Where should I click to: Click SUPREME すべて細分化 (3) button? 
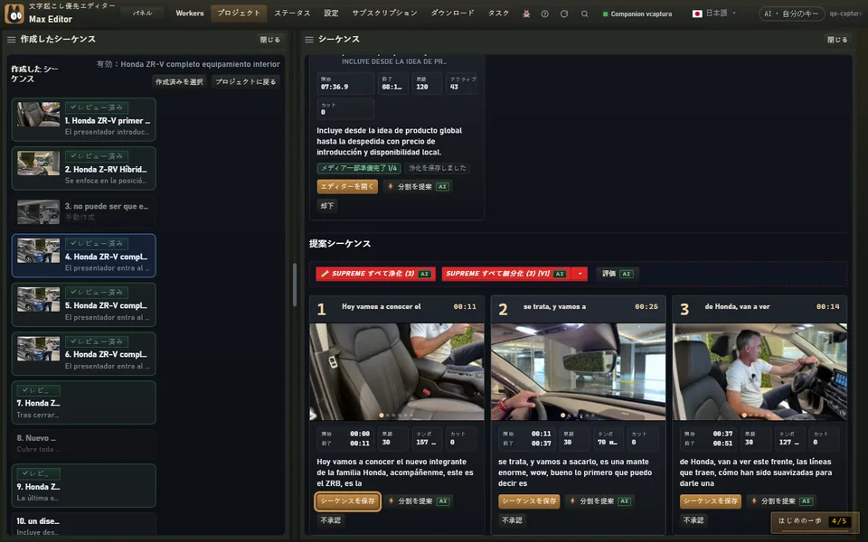[x=506, y=274]
